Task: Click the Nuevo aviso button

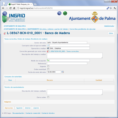Action: tap(9, 108)
